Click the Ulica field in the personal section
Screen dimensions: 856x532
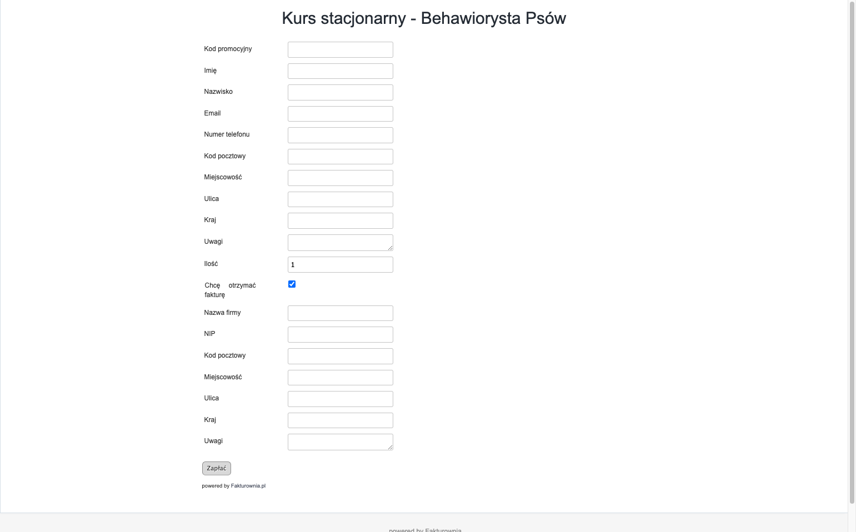pyautogui.click(x=340, y=199)
